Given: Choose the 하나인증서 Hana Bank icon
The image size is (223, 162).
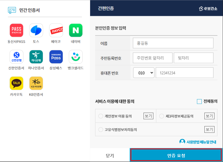Looking at the screenshot, I should point(36,57).
